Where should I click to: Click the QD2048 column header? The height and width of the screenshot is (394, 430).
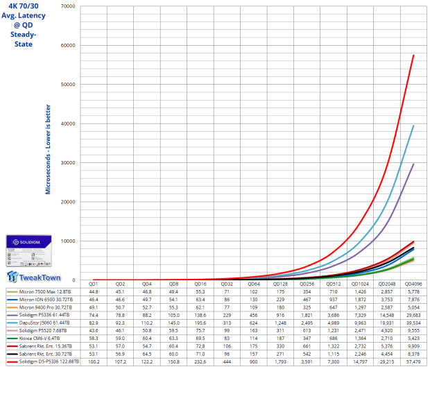tap(387, 284)
